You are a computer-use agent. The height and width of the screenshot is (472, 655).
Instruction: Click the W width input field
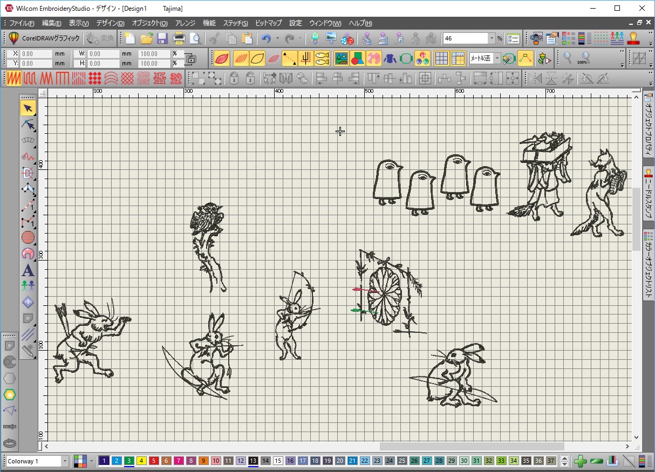(x=103, y=54)
